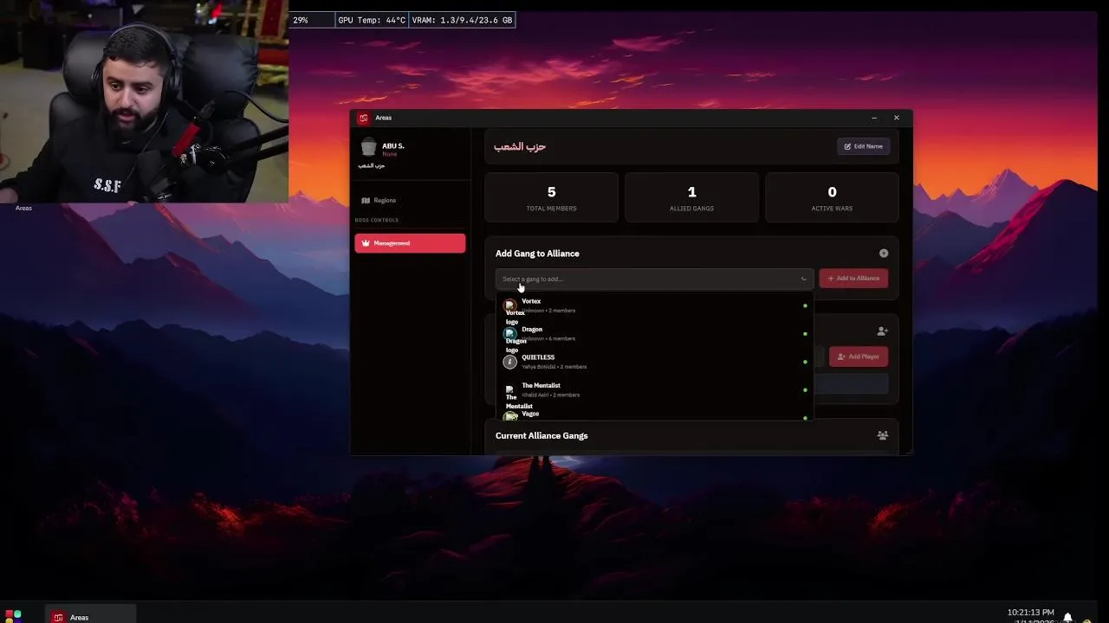The height and width of the screenshot is (623, 1109).
Task: Click the plus icon beside Add Gang to Alliance
Action: click(884, 254)
